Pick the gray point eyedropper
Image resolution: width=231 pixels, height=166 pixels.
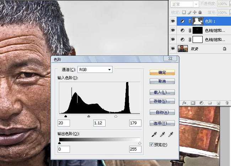pyautogui.click(x=162, y=135)
